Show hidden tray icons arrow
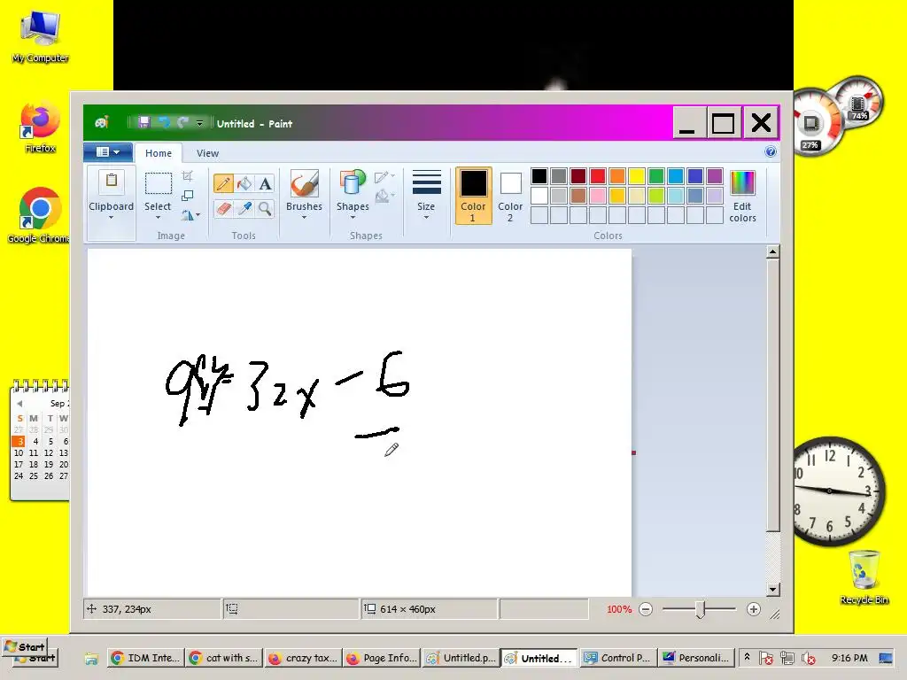 coord(747,658)
